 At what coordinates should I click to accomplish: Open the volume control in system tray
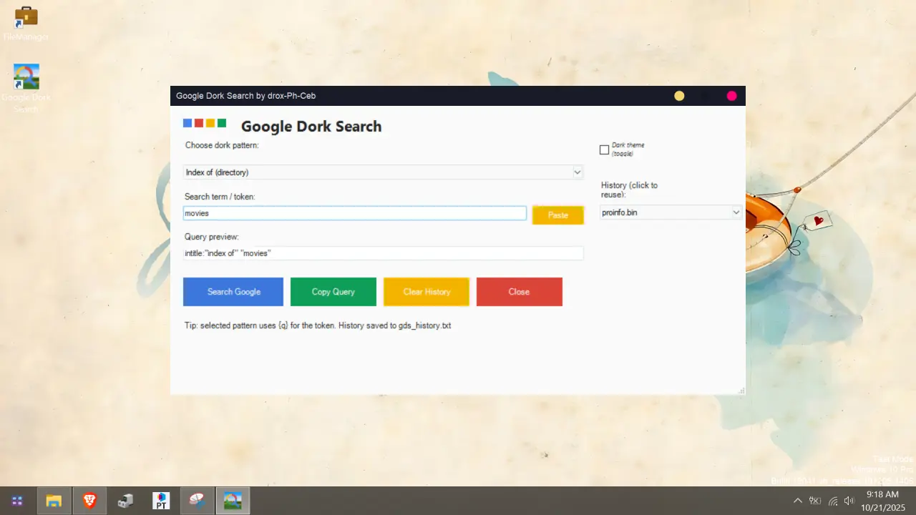pos(849,501)
